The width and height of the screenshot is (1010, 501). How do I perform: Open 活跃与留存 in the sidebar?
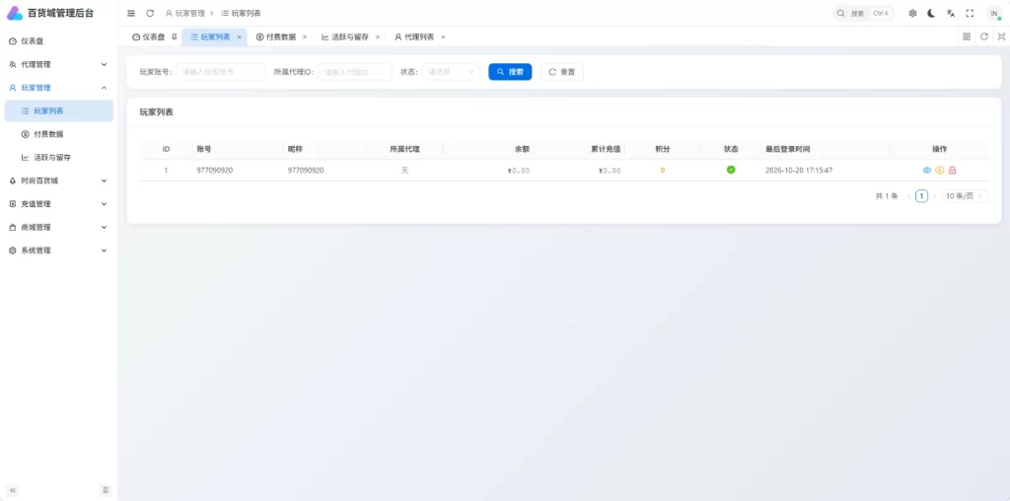point(59,157)
